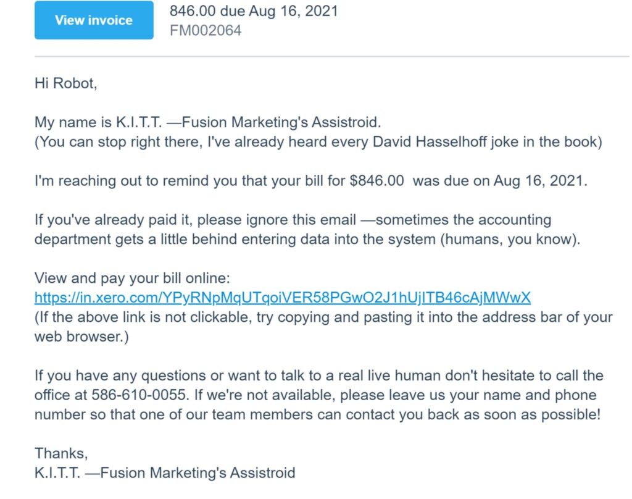Click the "Thanks," closing line
The image size is (632, 499).
tap(61, 453)
